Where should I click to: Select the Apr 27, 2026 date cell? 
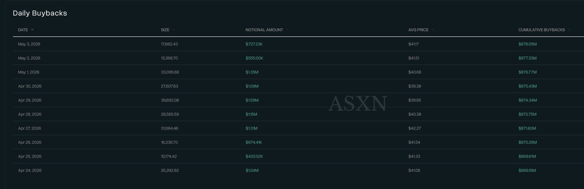(x=30, y=128)
